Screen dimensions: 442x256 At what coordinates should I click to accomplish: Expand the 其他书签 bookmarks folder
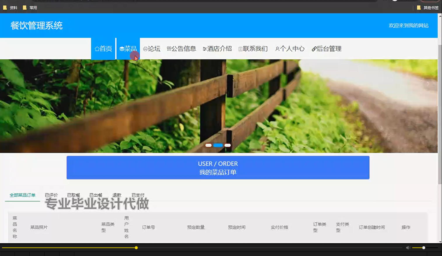click(429, 8)
